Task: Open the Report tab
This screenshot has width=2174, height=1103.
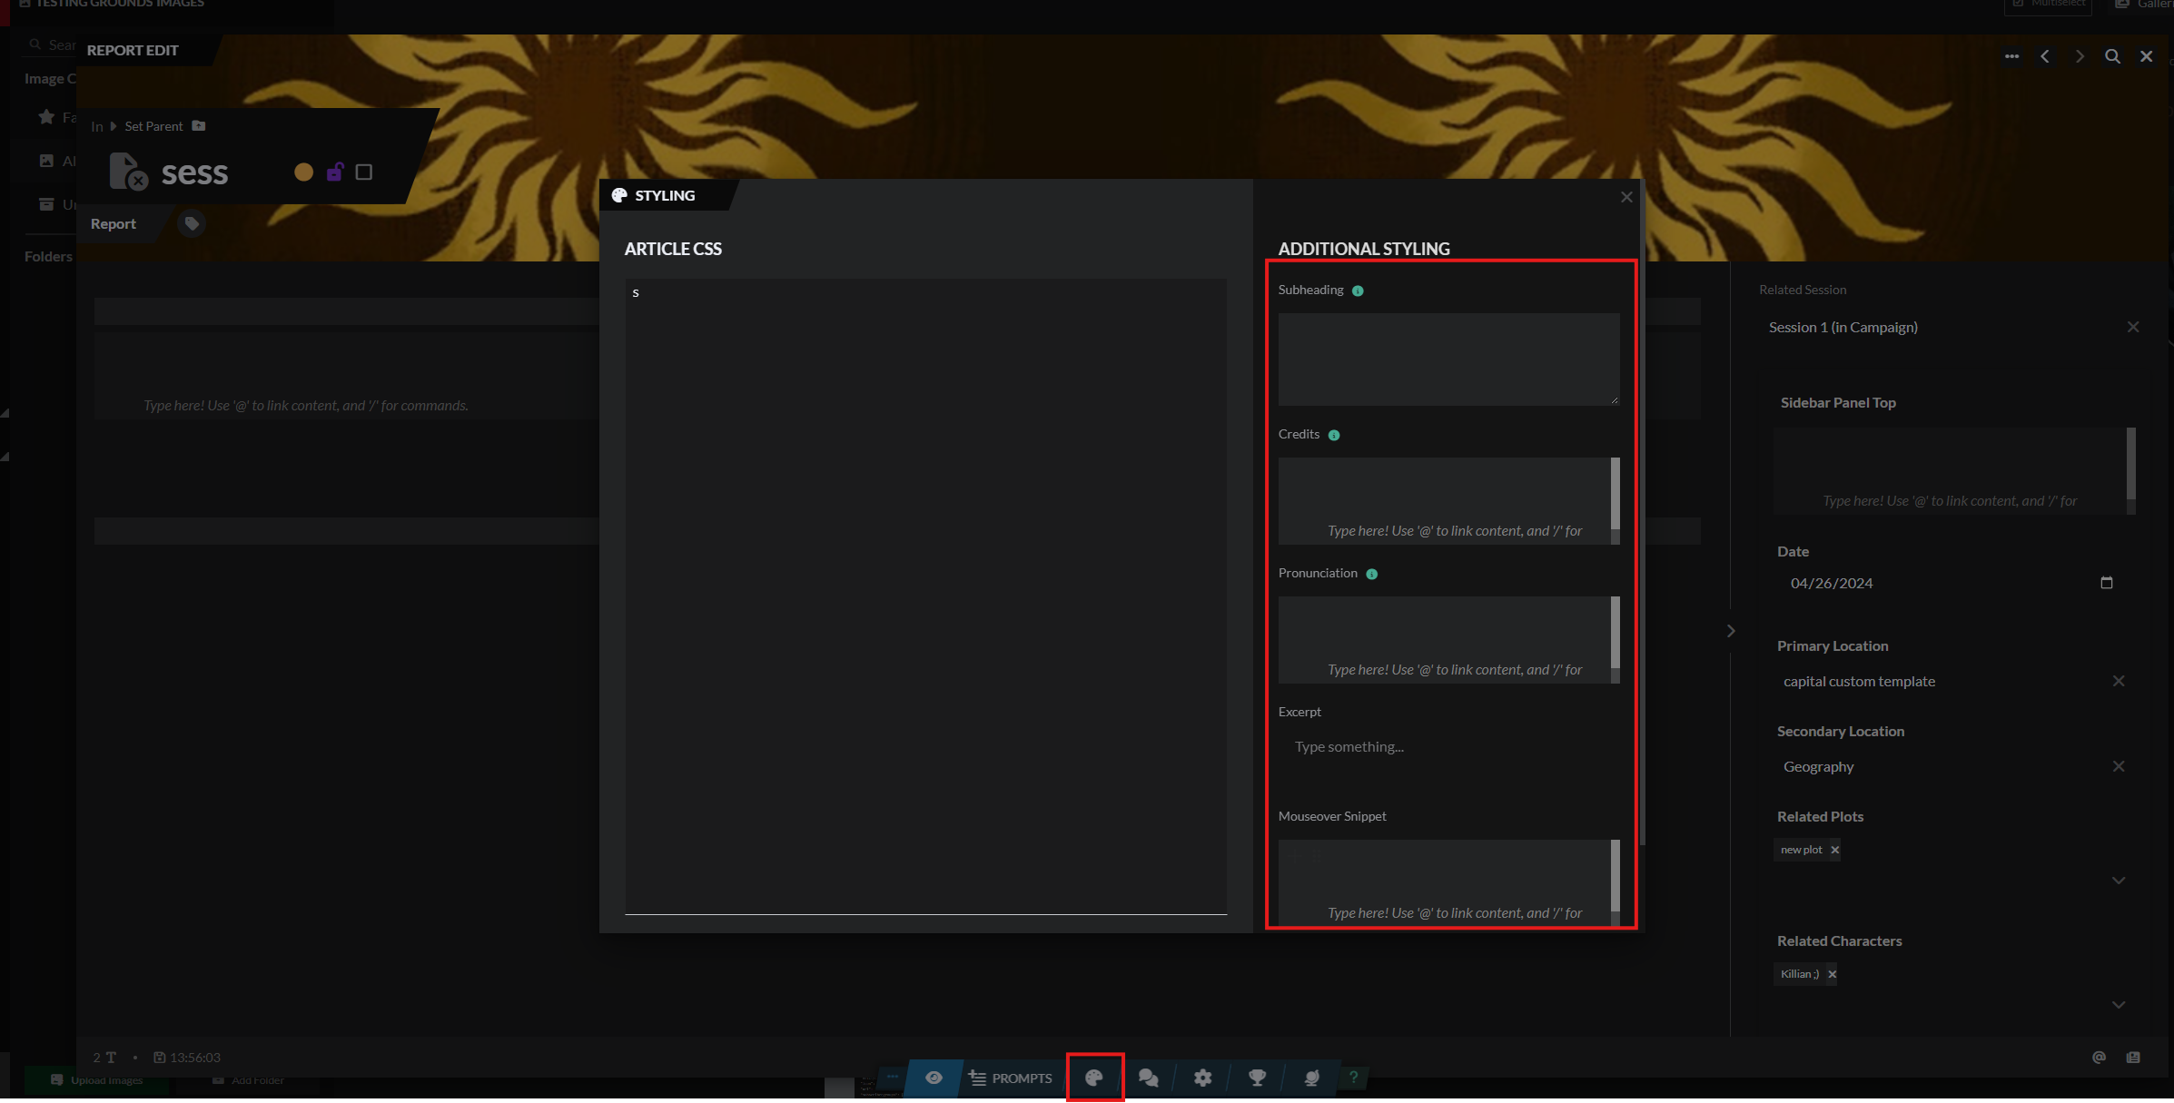Action: pos(114,223)
